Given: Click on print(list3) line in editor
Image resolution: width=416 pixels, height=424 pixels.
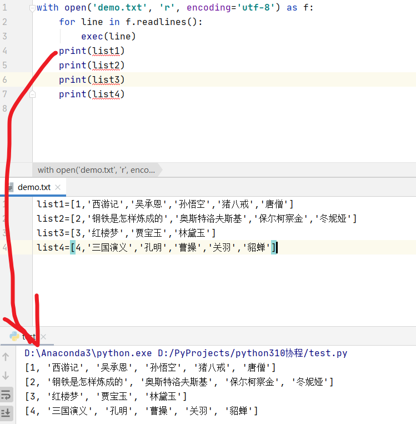Looking at the screenshot, I should [92, 80].
